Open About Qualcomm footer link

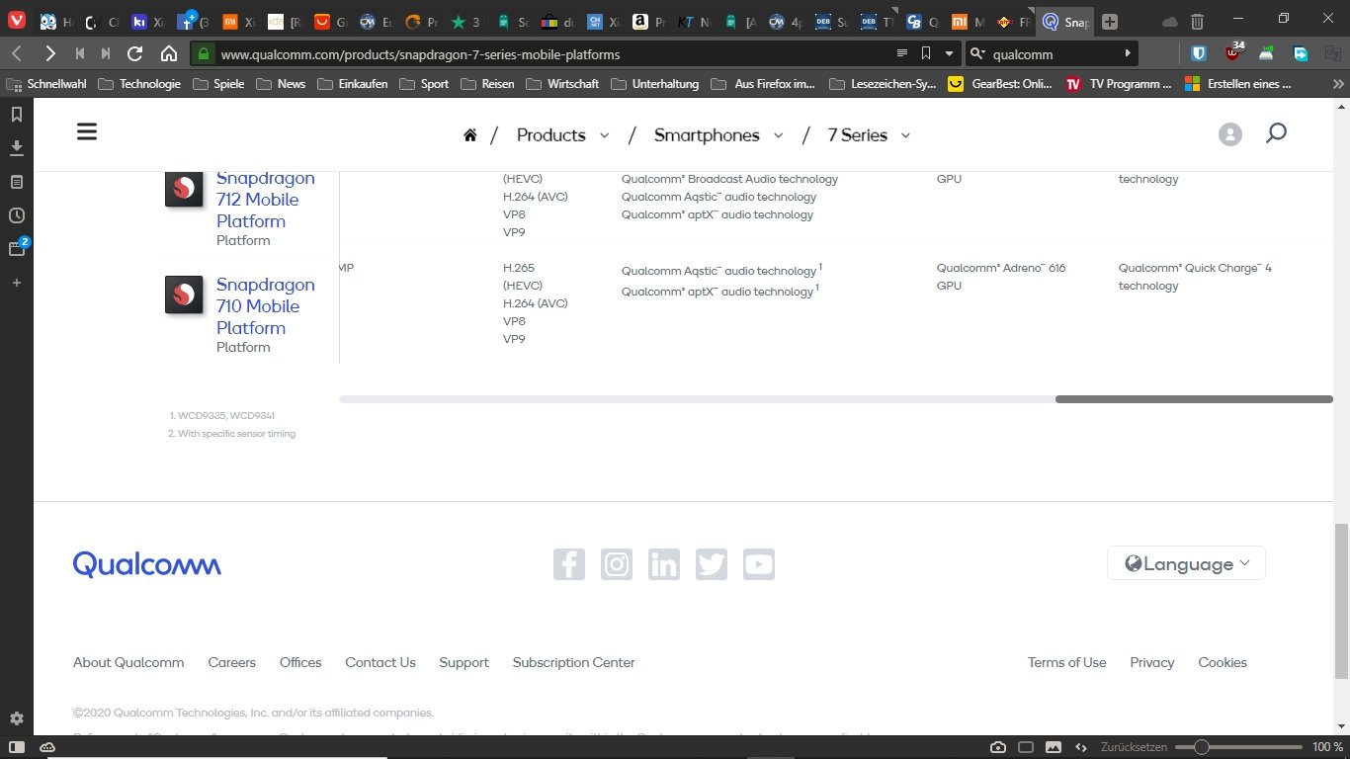coord(128,663)
